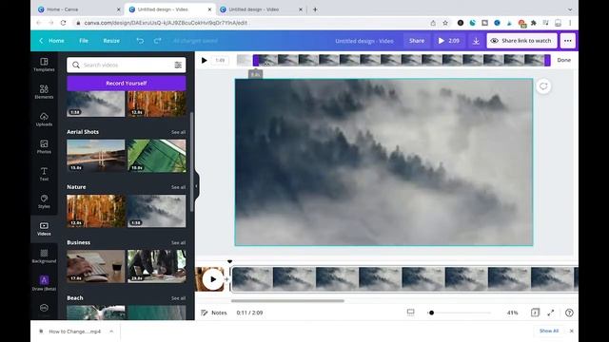Reload the browser page
This screenshot has width=609, height=342.
[x=64, y=23]
